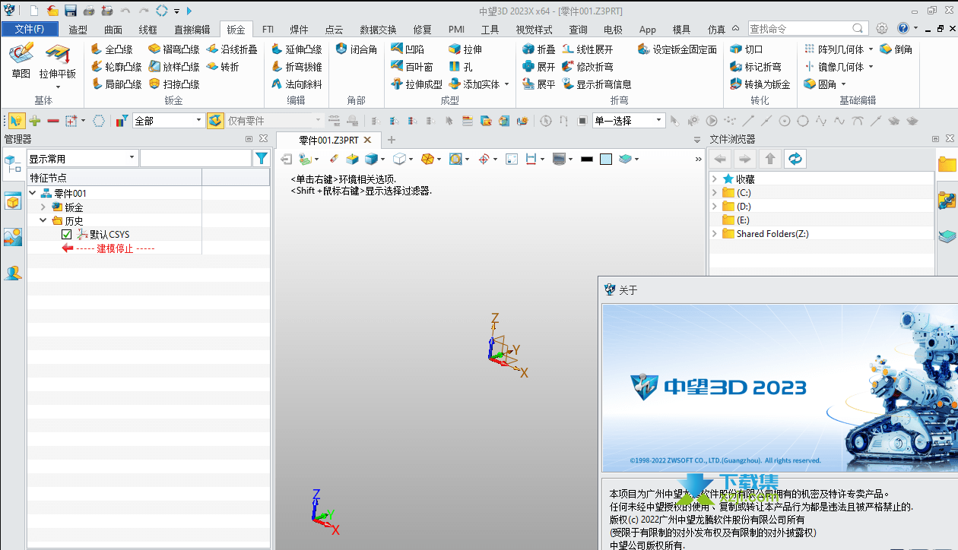
Task: Select the 折叠 fold command
Action: (539, 49)
